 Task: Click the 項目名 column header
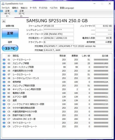click(x=16, y=56)
